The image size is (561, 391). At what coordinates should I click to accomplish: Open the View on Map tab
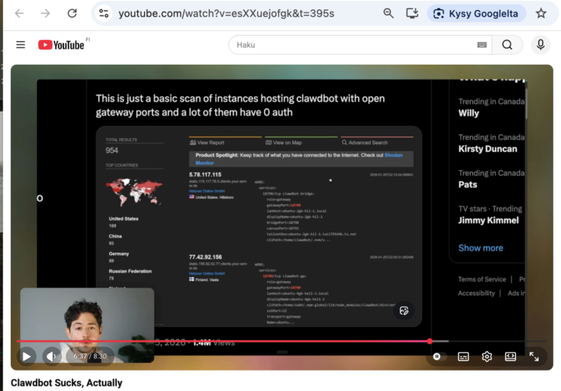tap(284, 143)
